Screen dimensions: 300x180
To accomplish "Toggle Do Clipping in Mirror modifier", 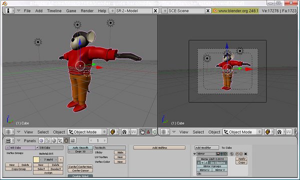I will (x=217, y=163).
